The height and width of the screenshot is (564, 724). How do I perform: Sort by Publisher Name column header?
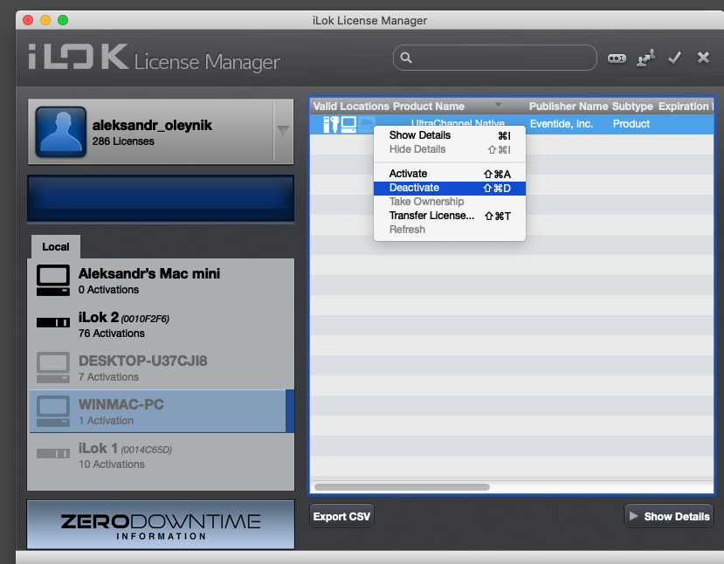point(569,107)
